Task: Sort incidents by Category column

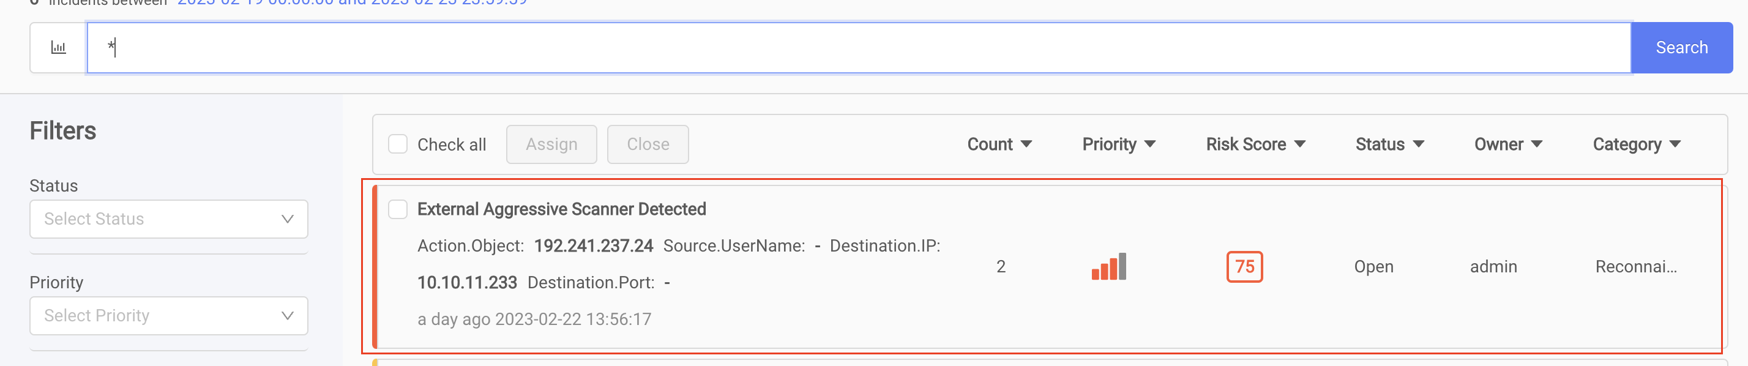Action: pos(1637,144)
